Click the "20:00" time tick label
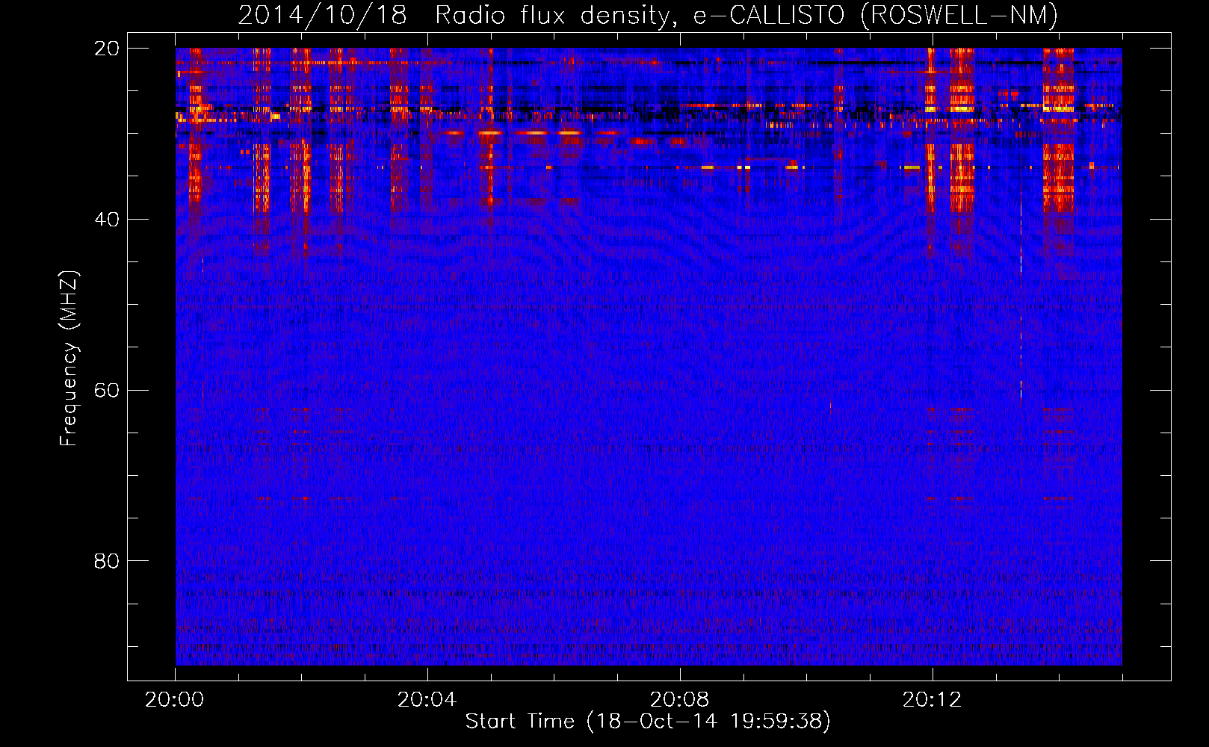Screen dimensions: 1209x747 pos(175,700)
